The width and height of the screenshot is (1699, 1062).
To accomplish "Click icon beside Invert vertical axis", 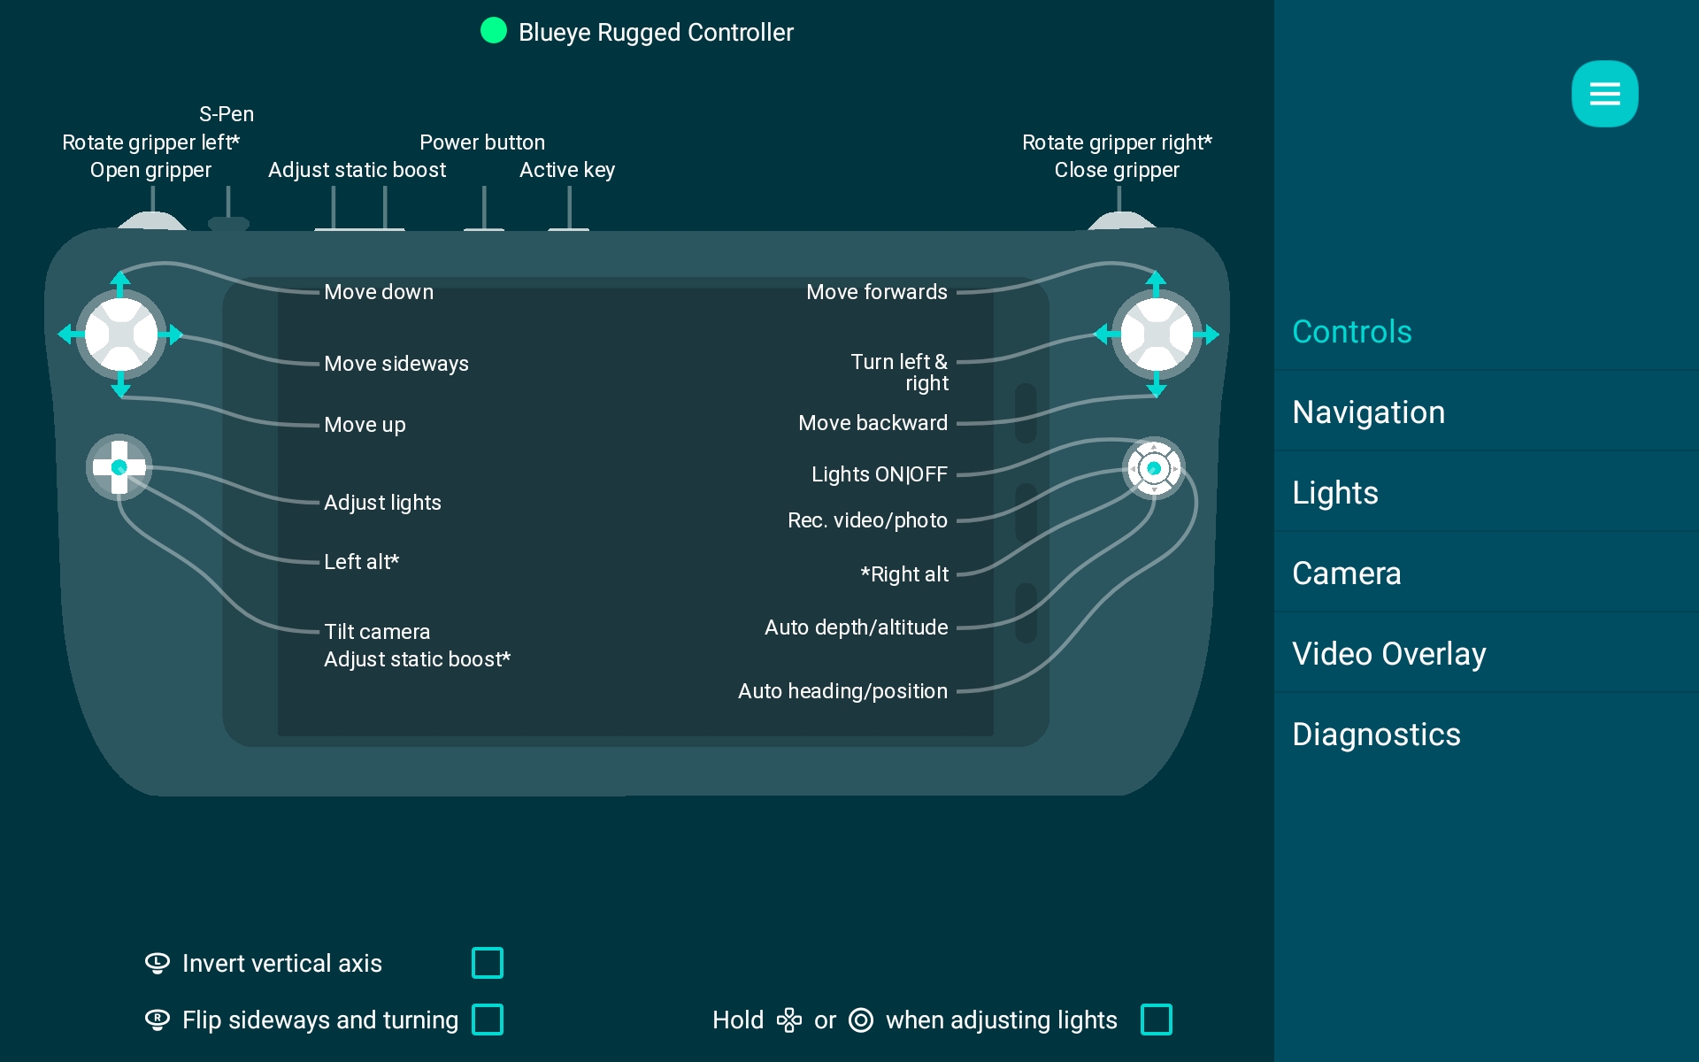I will [x=157, y=963].
